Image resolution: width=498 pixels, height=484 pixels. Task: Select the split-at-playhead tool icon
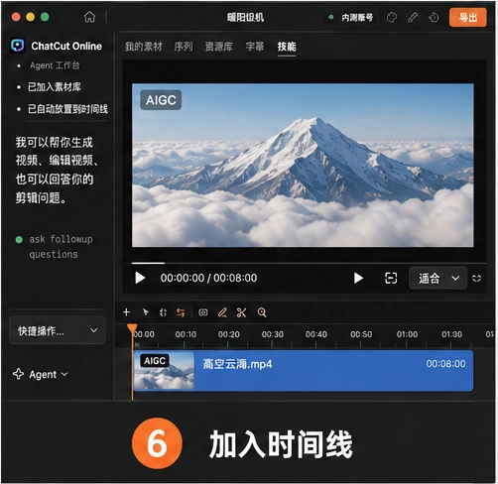coord(163,312)
